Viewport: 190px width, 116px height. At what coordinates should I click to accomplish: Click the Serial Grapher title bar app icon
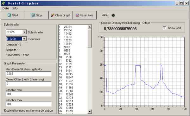tap(3, 3)
